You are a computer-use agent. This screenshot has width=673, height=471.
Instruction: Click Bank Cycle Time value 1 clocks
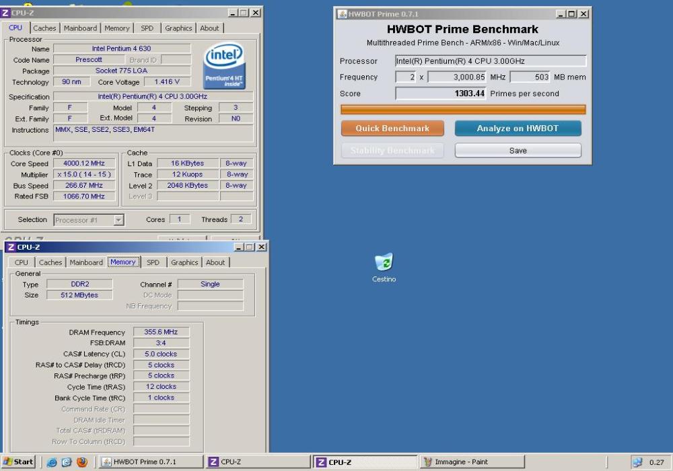coord(161,398)
